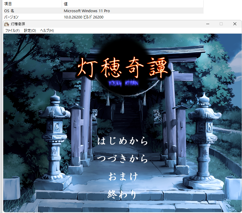
Task: Start a new game with はじめから
Action: point(122,141)
